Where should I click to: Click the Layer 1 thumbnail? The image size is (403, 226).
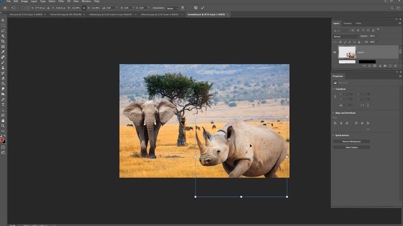347,52
